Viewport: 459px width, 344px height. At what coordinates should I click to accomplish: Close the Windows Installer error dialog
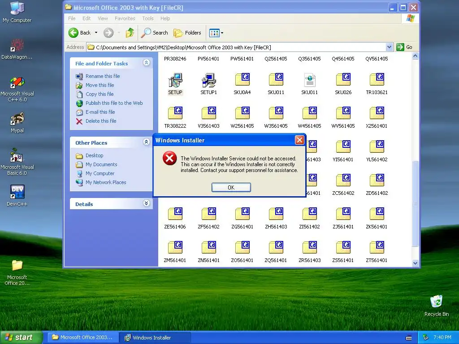click(x=299, y=140)
